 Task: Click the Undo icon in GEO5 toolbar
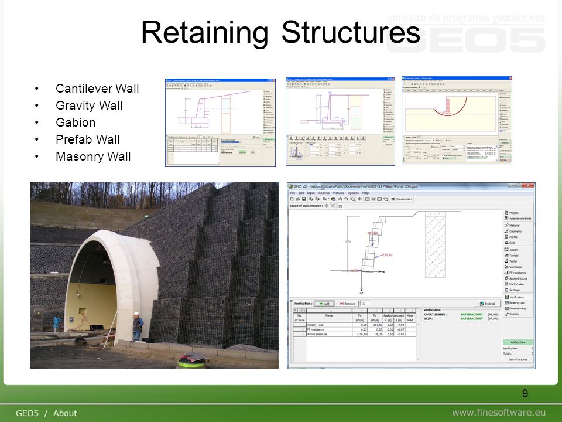point(311,199)
